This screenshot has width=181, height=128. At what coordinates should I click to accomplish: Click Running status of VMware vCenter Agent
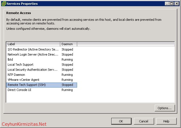point(67,80)
